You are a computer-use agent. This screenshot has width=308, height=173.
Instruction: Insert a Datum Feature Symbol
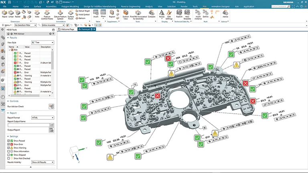pyautogui.click(x=60, y=14)
